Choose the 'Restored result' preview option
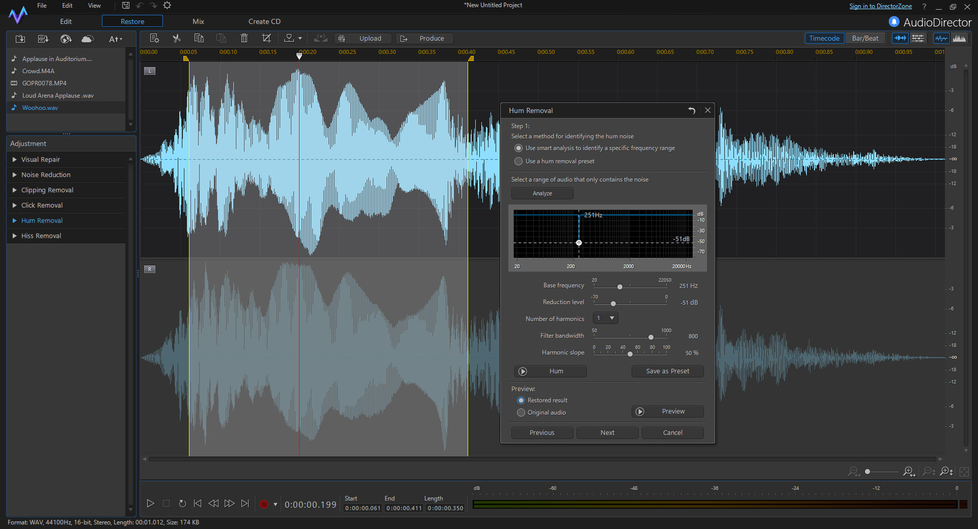This screenshot has width=978, height=529. tap(521, 400)
